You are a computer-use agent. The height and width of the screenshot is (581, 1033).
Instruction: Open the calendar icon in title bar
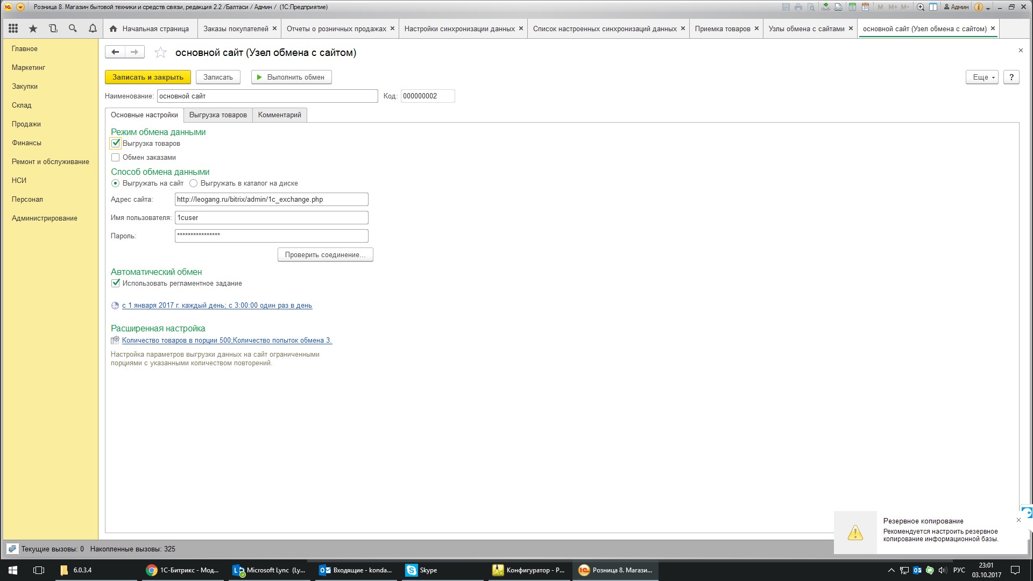pyautogui.click(x=865, y=7)
